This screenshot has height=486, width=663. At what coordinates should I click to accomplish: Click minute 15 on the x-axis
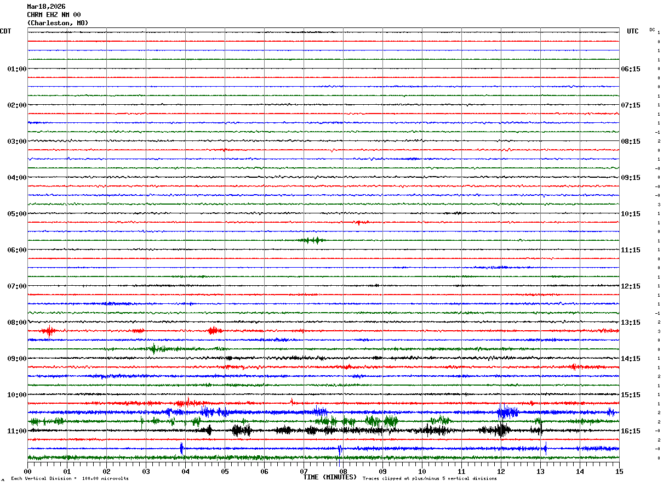619,471
